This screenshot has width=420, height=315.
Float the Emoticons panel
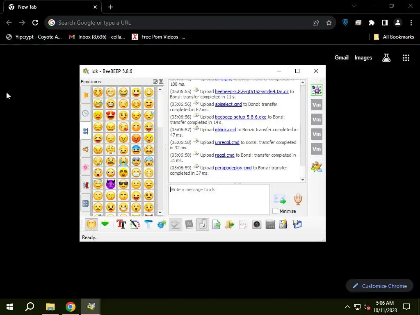(155, 82)
